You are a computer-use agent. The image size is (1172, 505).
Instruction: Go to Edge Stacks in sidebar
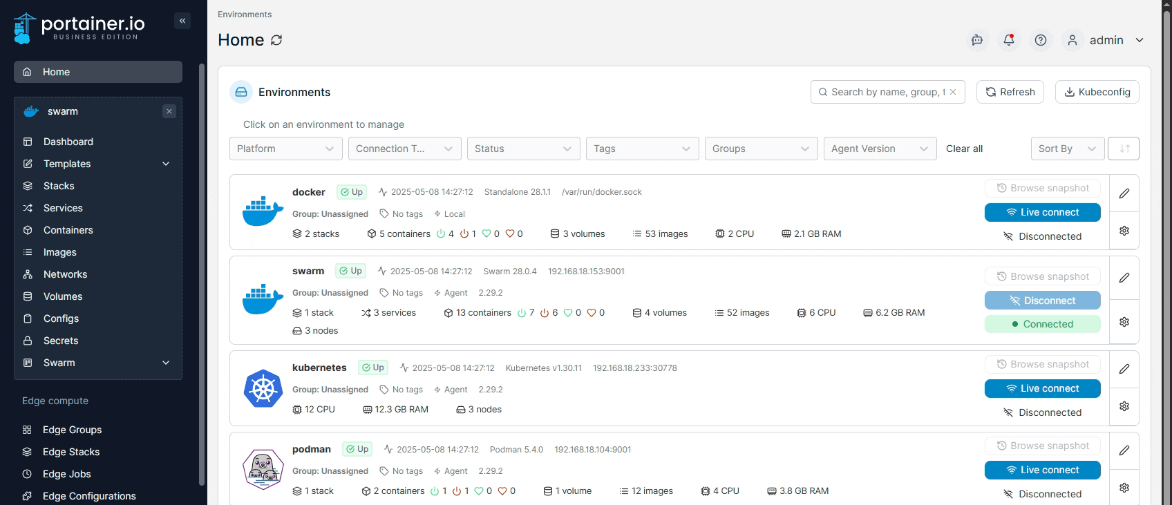point(71,452)
